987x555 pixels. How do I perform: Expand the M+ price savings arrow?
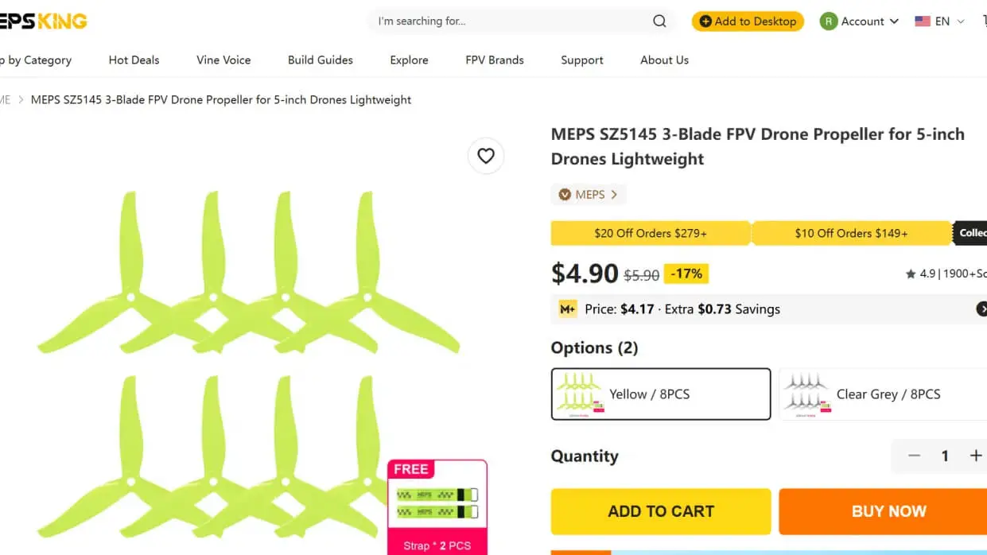coord(982,309)
